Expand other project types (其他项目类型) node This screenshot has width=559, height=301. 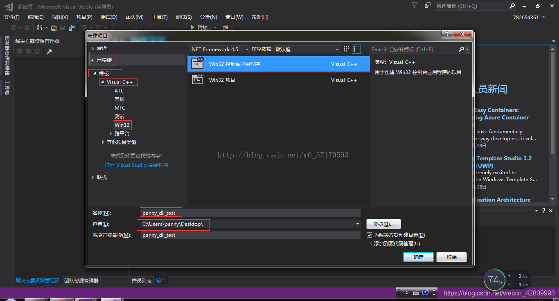[x=103, y=142]
